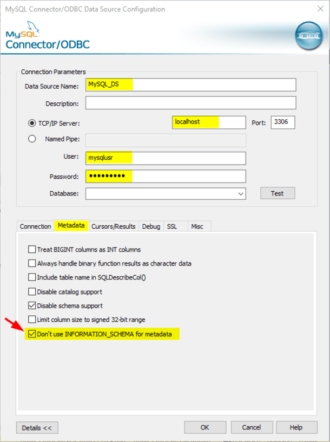Open the Cursors/Results tab
Image resolution: width=330 pixels, height=442 pixels.
pos(114,226)
